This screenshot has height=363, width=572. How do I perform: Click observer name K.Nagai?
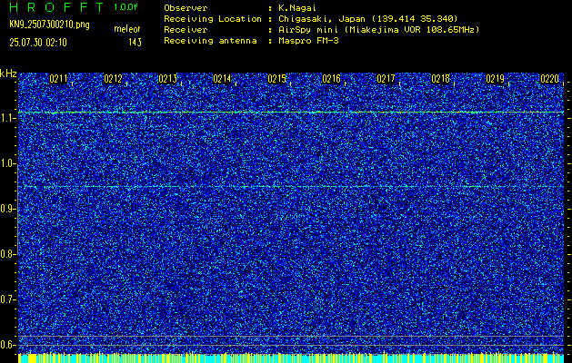tap(297, 8)
